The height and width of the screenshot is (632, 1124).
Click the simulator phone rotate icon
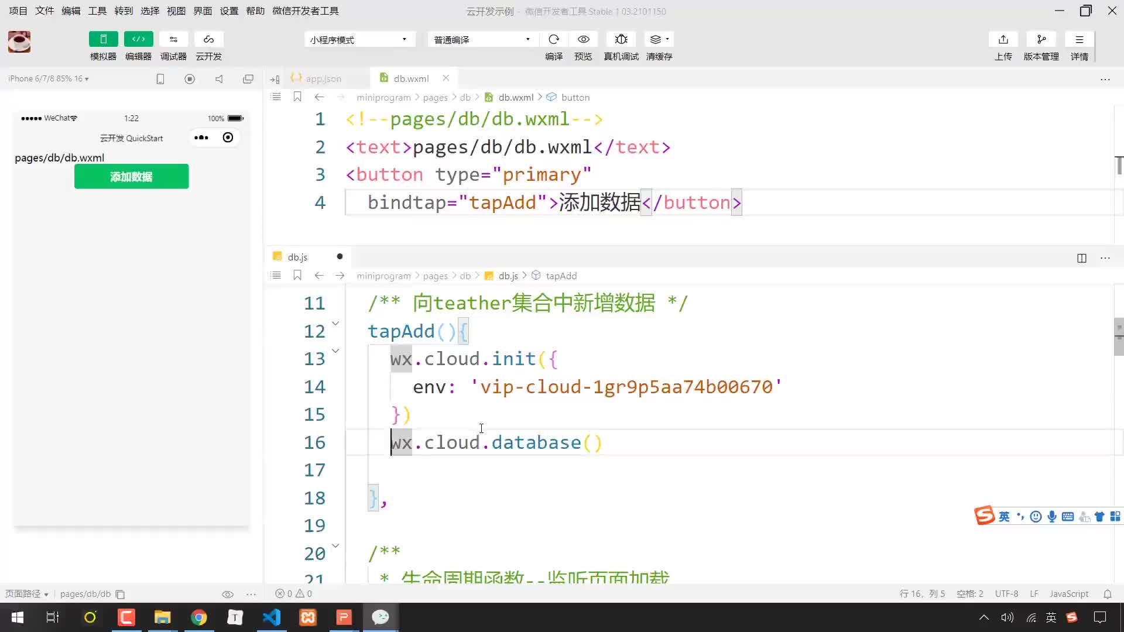coord(160,78)
